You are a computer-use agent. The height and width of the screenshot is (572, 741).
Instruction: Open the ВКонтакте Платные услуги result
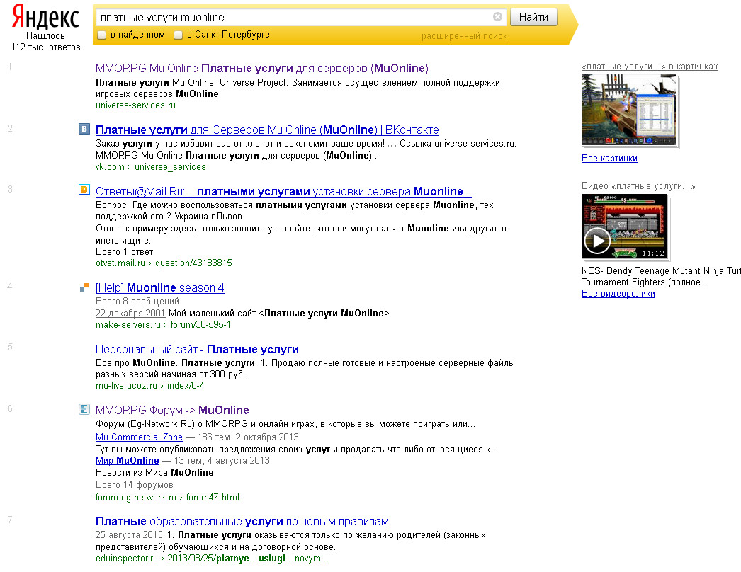[267, 130]
